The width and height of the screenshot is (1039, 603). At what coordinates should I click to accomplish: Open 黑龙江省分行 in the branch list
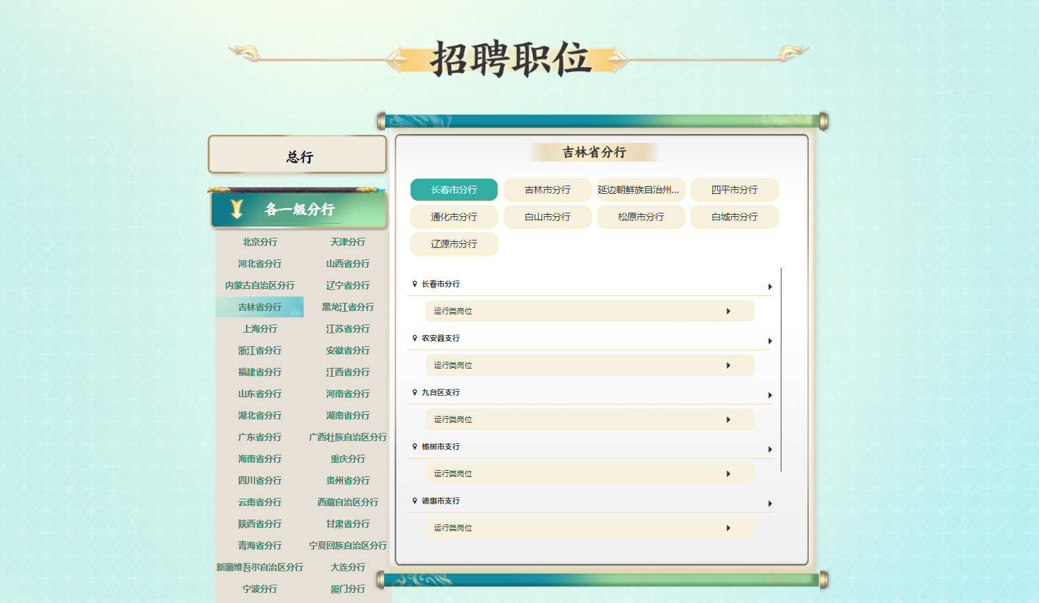[x=348, y=307]
